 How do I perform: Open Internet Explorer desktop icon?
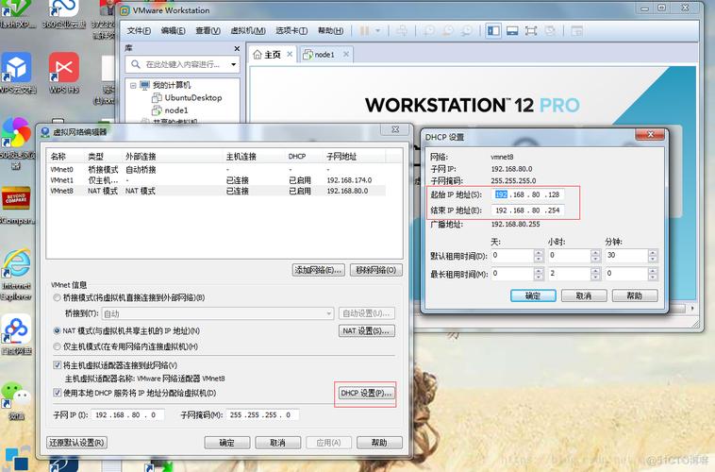[17, 276]
